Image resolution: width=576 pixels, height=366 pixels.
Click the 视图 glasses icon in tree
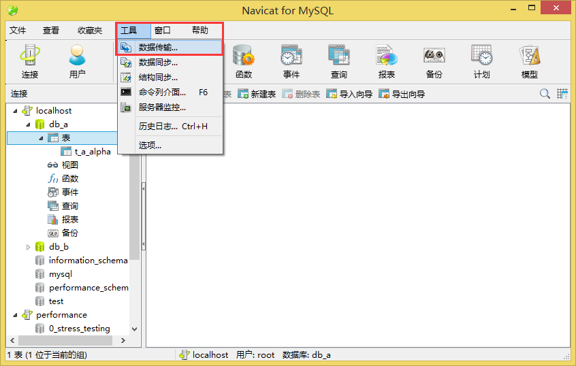point(52,165)
